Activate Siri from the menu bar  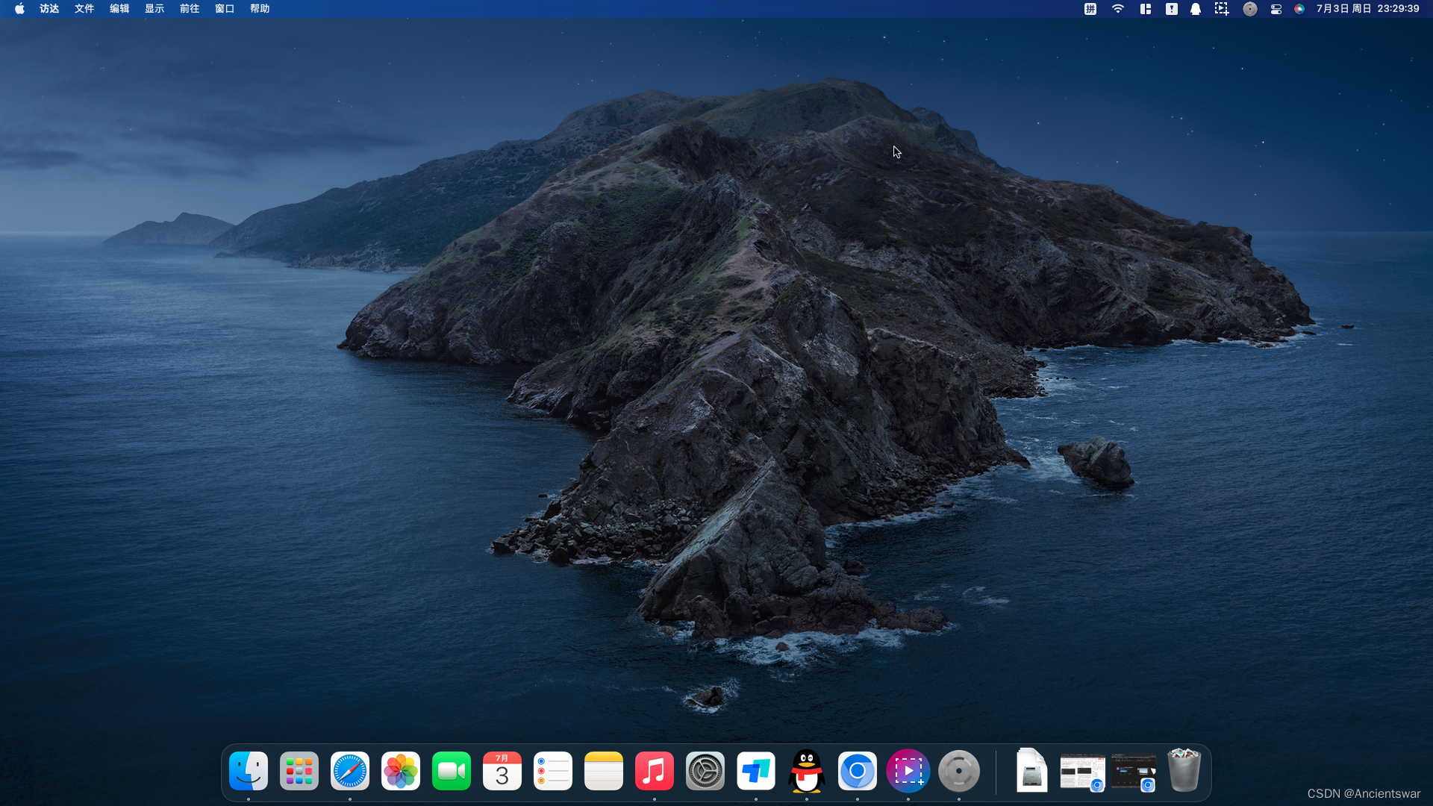(1299, 9)
